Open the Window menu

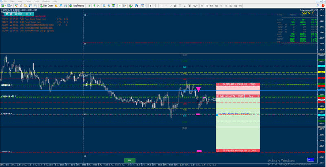(x=46, y=2)
